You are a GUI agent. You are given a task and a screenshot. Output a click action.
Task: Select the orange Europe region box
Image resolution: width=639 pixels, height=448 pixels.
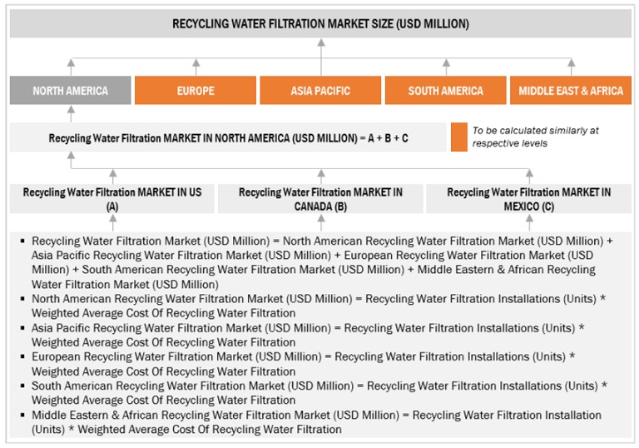[196, 91]
